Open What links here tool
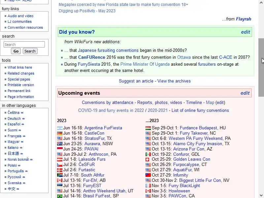 20,67
